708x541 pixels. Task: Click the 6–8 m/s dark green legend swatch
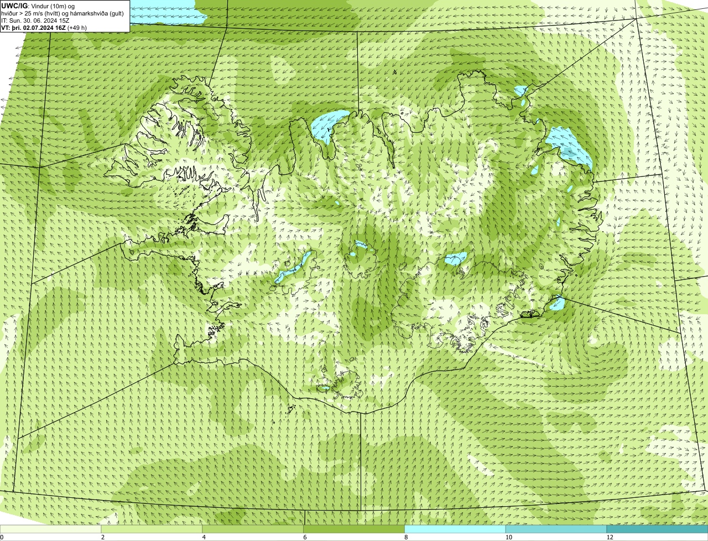click(x=354, y=529)
